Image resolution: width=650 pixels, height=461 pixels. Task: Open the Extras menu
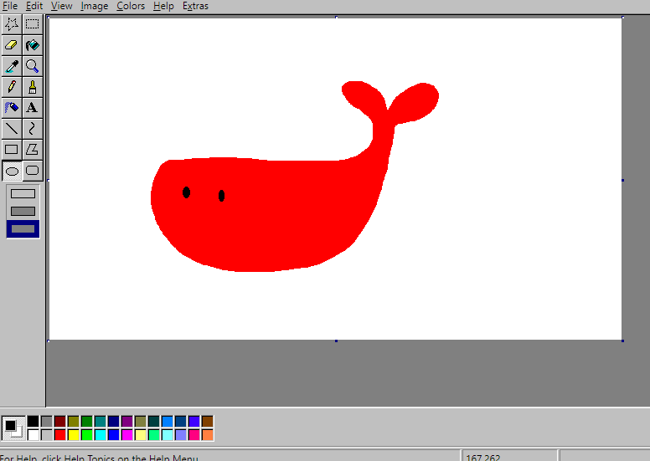pyautogui.click(x=195, y=6)
